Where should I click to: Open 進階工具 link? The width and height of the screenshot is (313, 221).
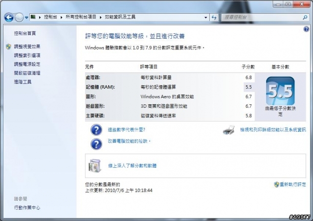coord(23,82)
